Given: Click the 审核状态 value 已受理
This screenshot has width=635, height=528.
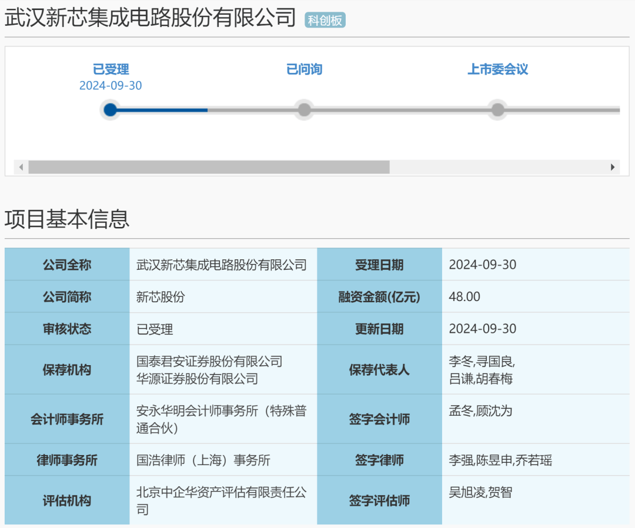Looking at the screenshot, I should 155,329.
